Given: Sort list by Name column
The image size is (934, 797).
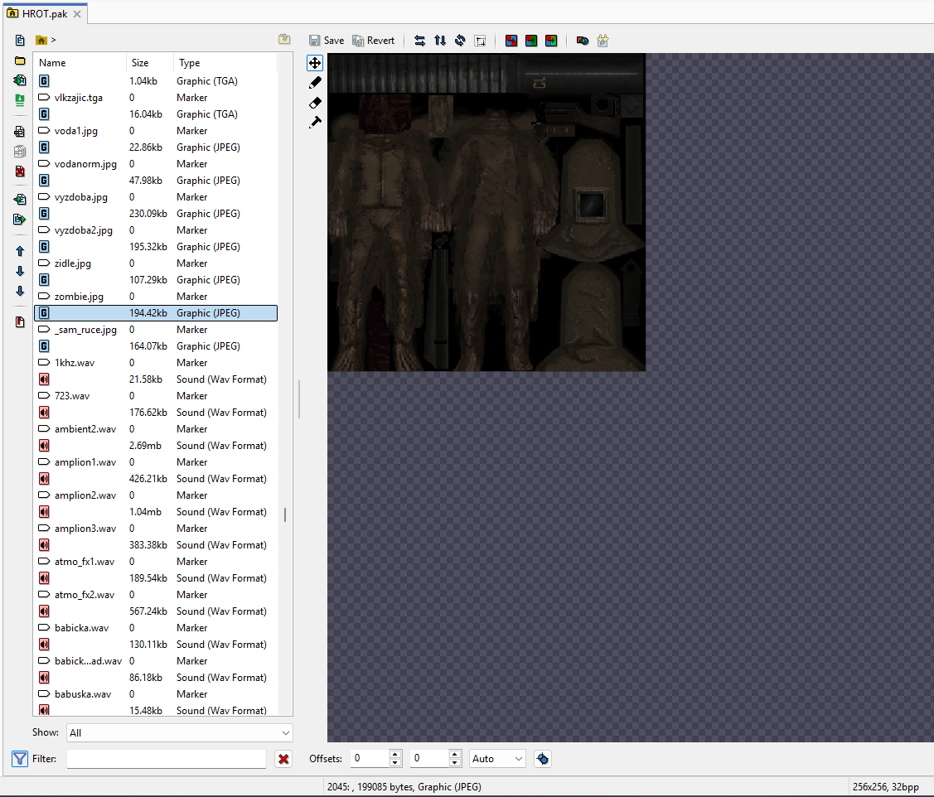Looking at the screenshot, I should (x=80, y=62).
